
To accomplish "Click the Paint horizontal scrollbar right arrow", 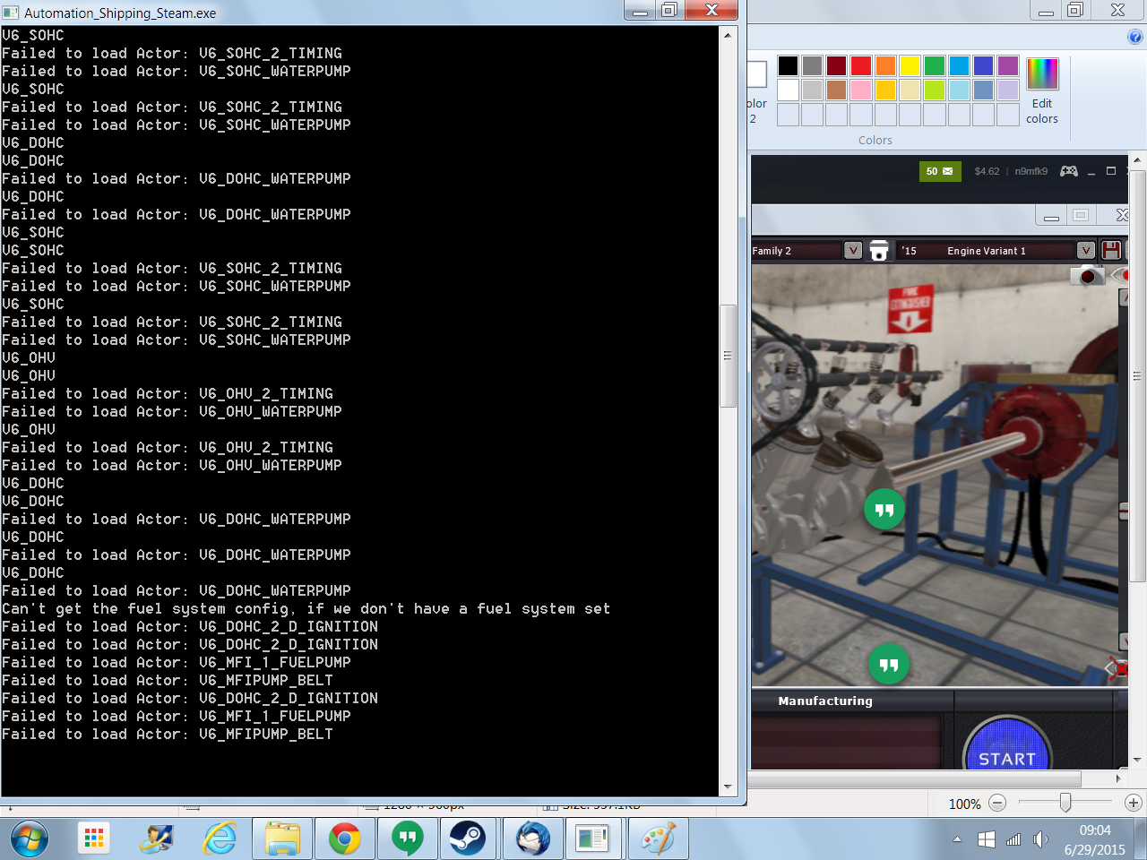I will [x=1118, y=778].
